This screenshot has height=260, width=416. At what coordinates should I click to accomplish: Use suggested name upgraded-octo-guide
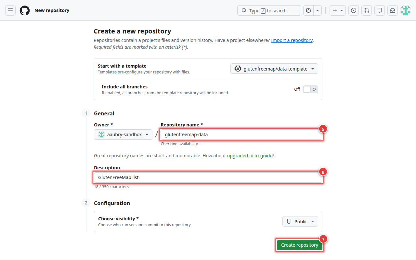pyautogui.click(x=250, y=156)
